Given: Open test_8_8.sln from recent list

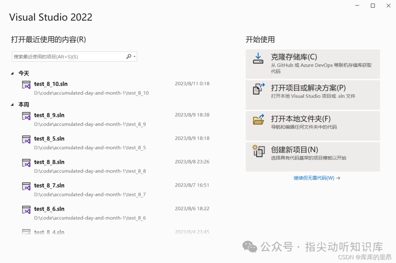Looking at the screenshot, I should tap(49, 162).
